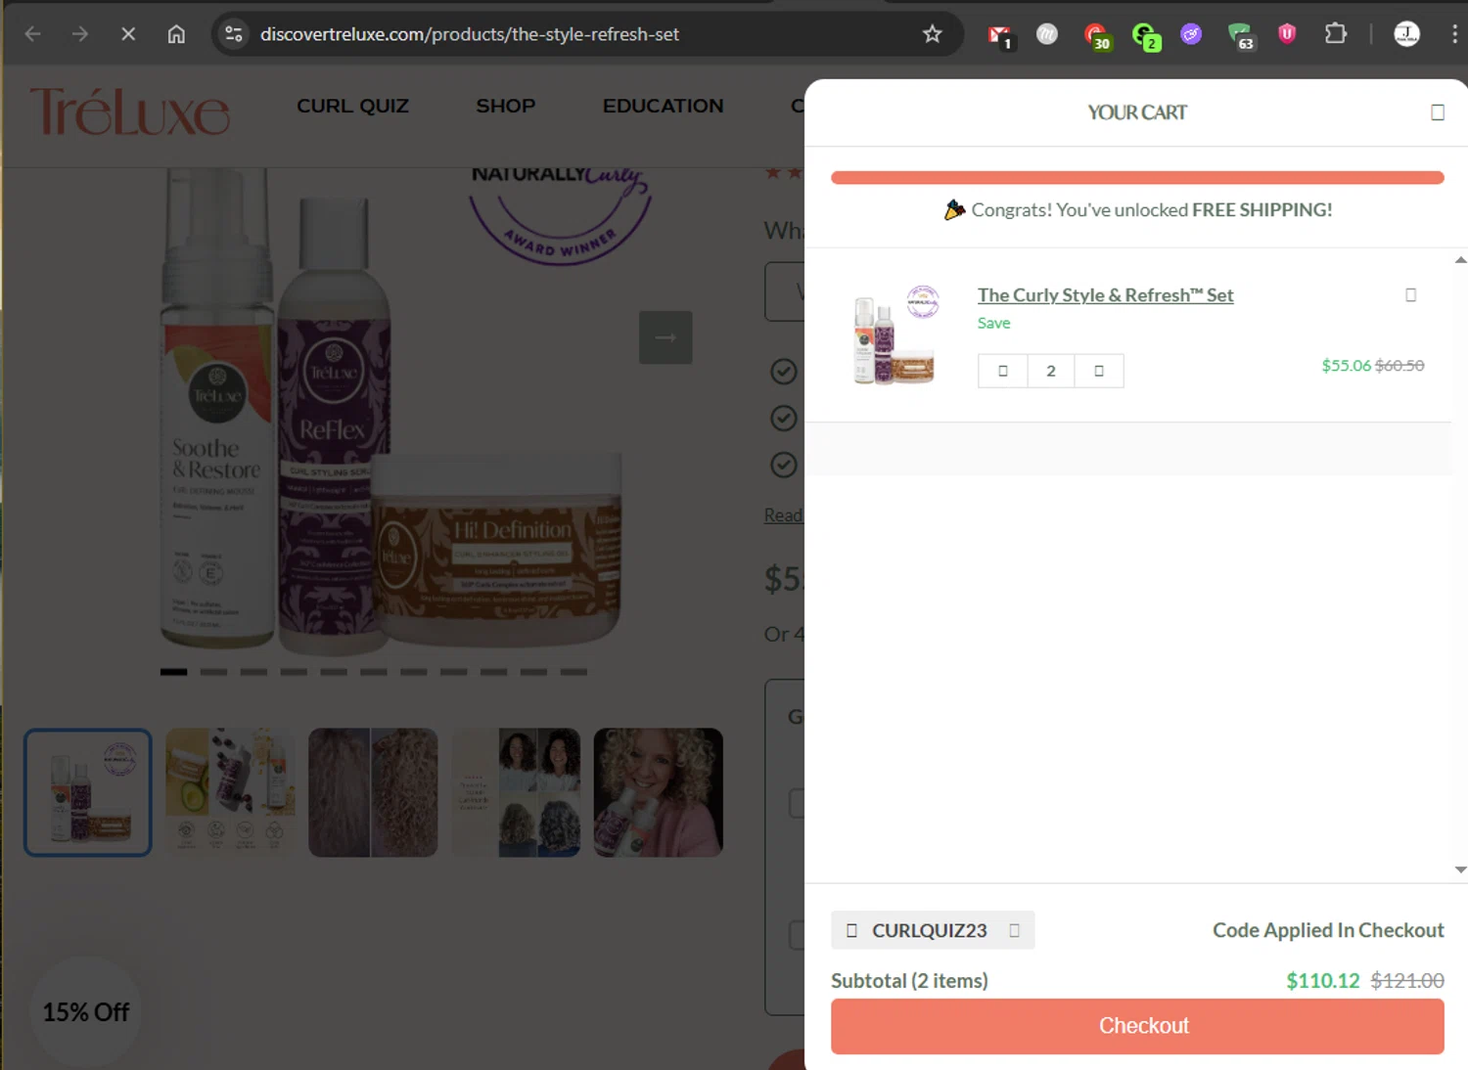1468x1070 pixels.
Task: Open the 15% Off popup bubble
Action: pos(86,1011)
